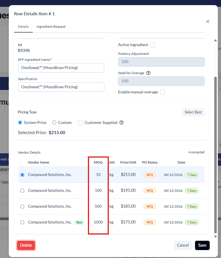
Task: Delete this row item
Action: (x=26, y=245)
